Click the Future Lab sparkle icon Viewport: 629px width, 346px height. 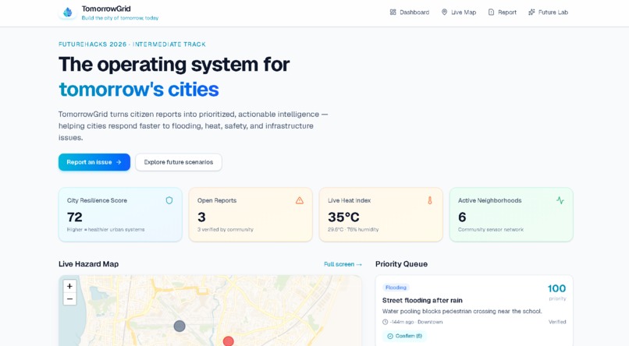(531, 12)
